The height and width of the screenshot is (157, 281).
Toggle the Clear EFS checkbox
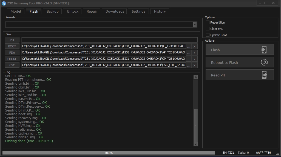coord(208,29)
